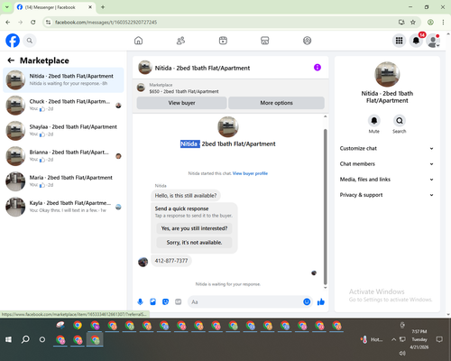Open the Facebook logo home link
This screenshot has height=361, width=451.
pyautogui.click(x=13, y=41)
